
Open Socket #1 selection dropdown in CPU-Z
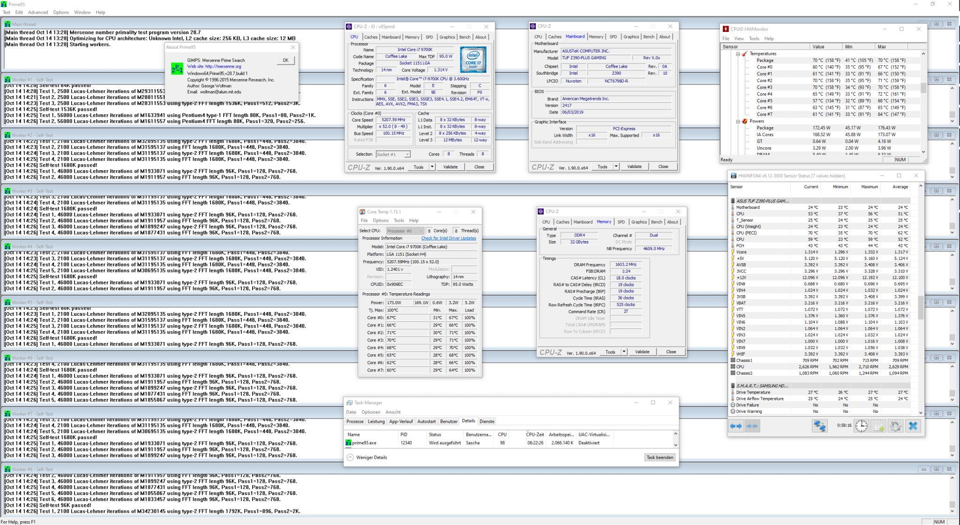[x=407, y=154]
